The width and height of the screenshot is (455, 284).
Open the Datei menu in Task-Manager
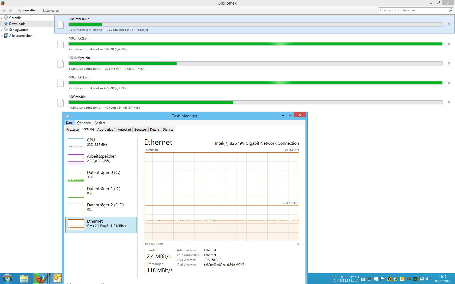tap(70, 123)
